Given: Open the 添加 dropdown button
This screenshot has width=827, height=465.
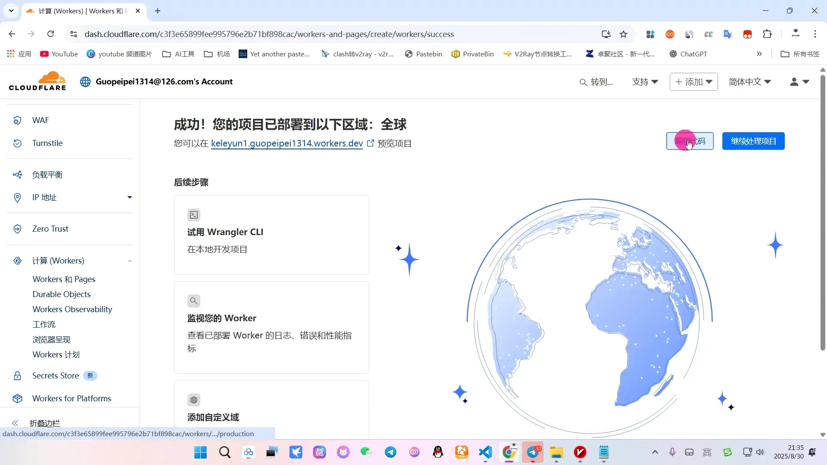Looking at the screenshot, I should 693,82.
